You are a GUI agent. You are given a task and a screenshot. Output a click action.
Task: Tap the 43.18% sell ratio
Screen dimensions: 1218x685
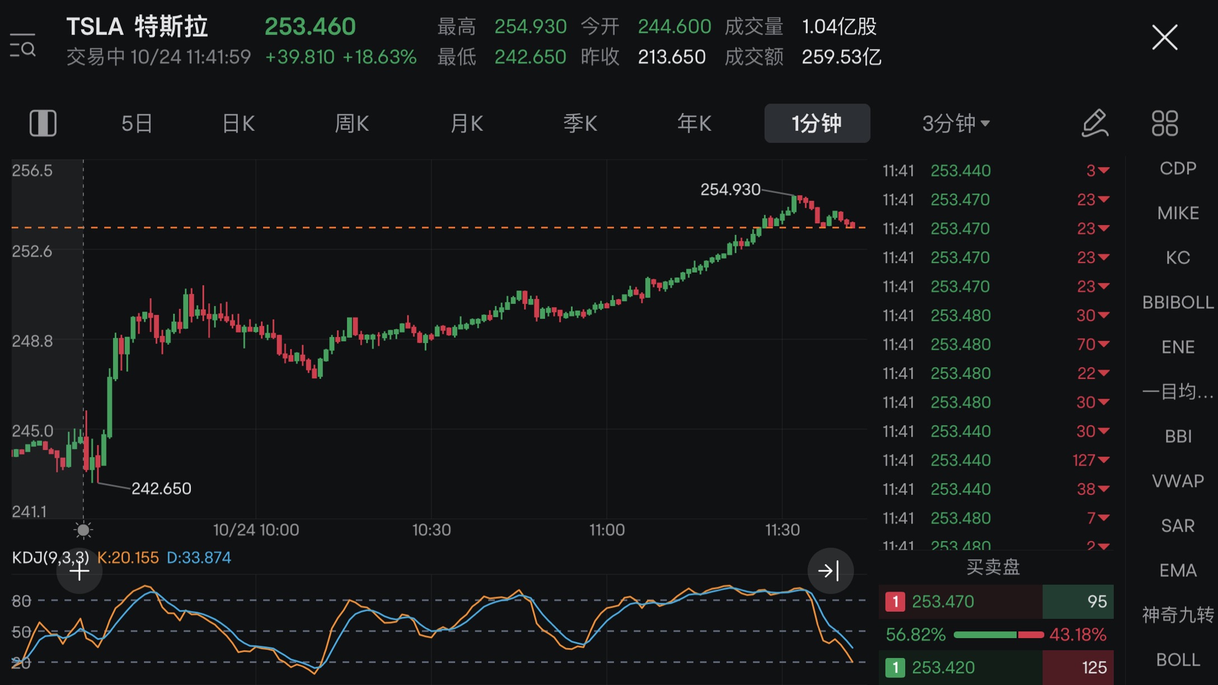coord(1078,635)
